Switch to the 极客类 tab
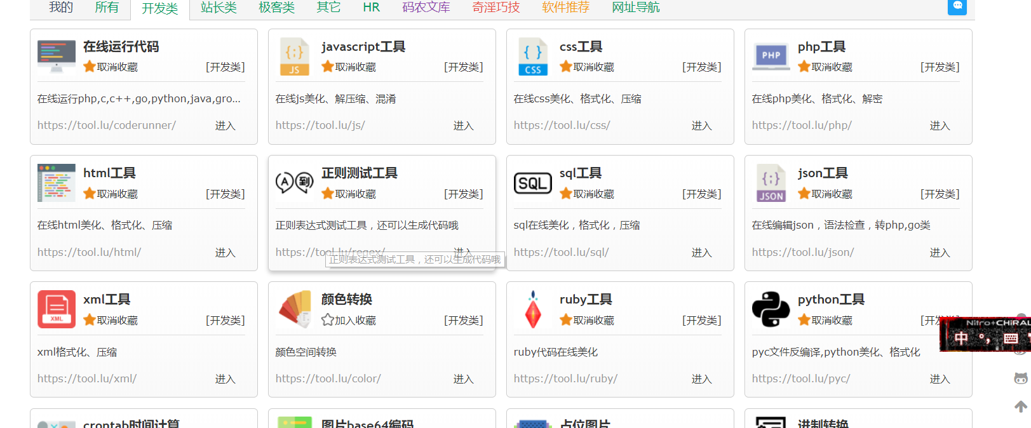 tap(276, 7)
